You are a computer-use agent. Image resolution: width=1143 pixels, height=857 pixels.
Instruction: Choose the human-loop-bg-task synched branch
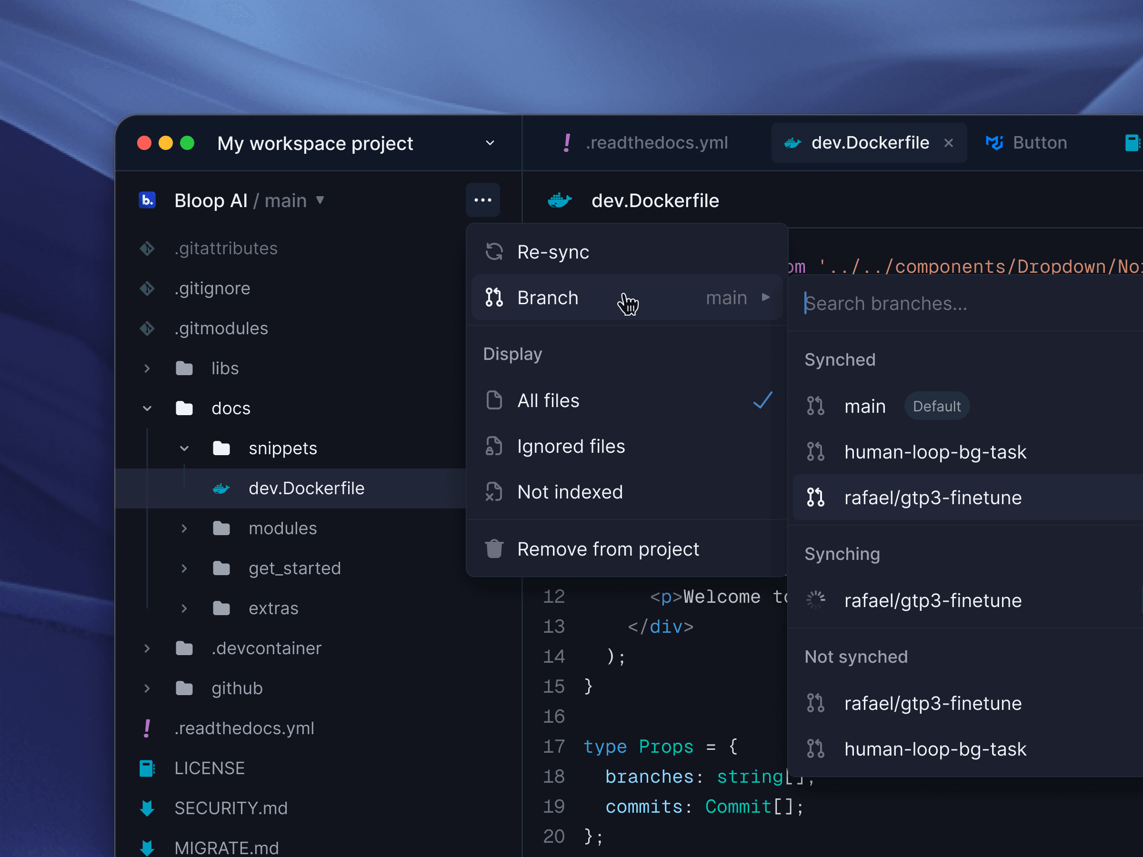pos(934,452)
